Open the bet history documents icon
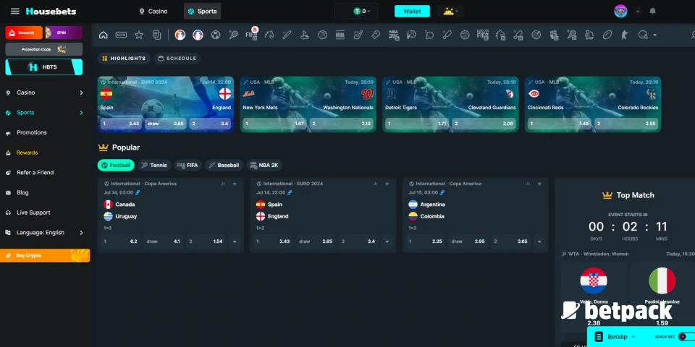The width and height of the screenshot is (695, 347). [x=156, y=35]
